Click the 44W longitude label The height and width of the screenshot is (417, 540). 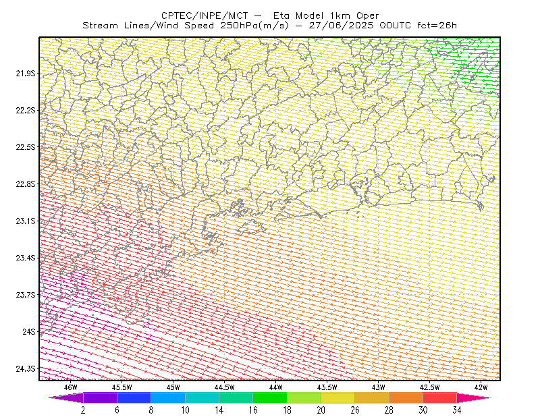click(276, 387)
